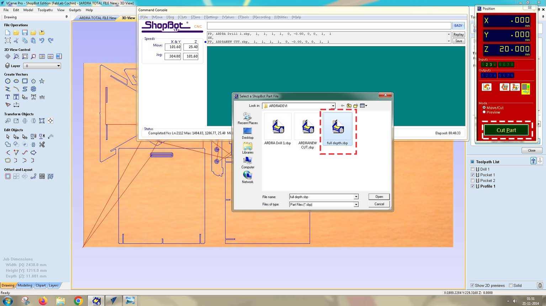Select the Weld vectors tool
The image size is (546, 306).
click(x=7, y=144)
